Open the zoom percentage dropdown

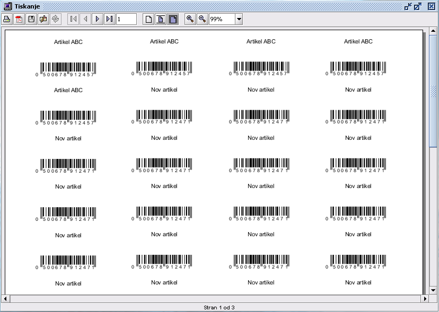point(239,19)
